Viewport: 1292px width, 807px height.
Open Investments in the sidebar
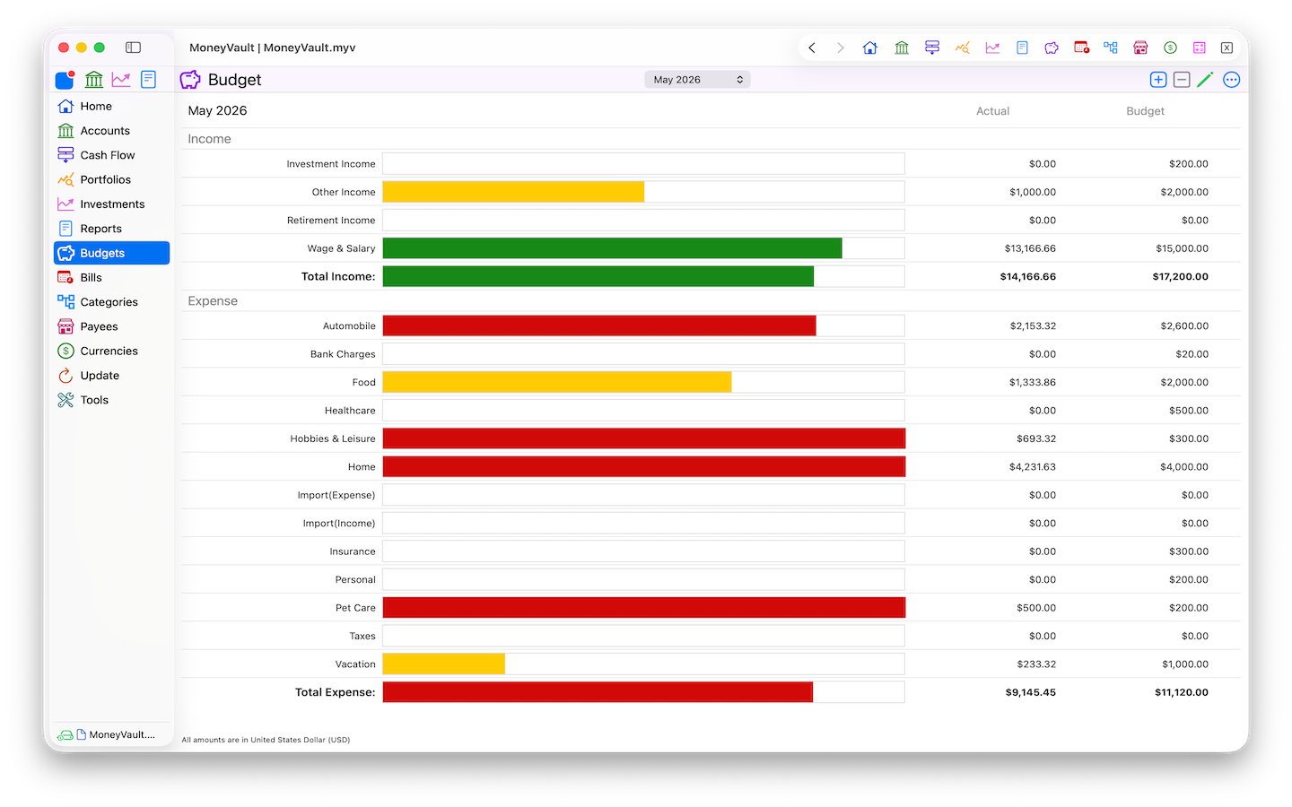pyautogui.click(x=111, y=204)
